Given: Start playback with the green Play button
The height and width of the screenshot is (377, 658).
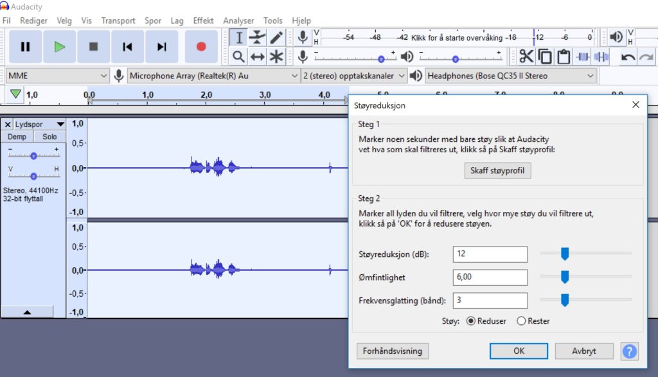Looking at the screenshot, I should (x=60, y=46).
